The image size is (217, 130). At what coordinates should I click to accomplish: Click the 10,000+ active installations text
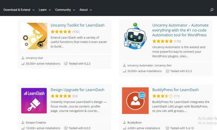click(43, 128)
